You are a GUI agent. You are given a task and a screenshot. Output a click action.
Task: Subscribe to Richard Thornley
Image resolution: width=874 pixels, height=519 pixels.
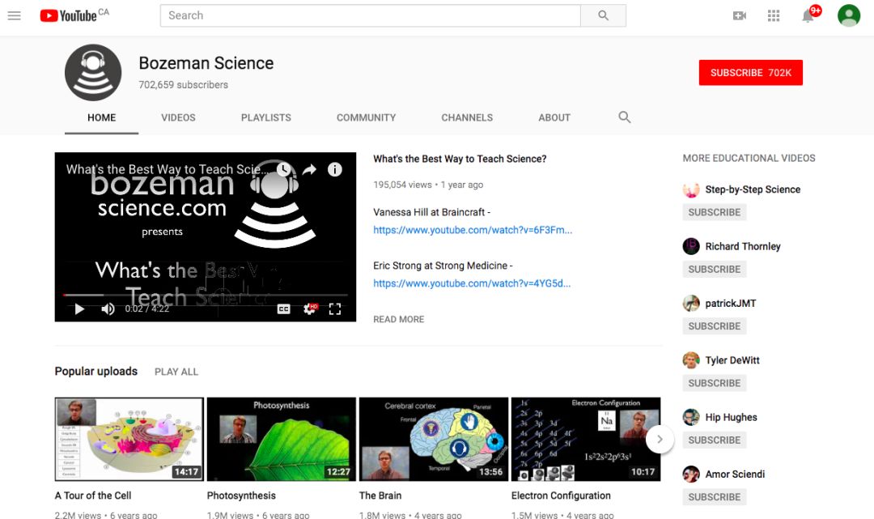[x=714, y=270]
